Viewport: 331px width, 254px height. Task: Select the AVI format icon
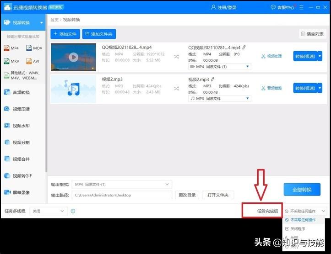tap(29, 61)
